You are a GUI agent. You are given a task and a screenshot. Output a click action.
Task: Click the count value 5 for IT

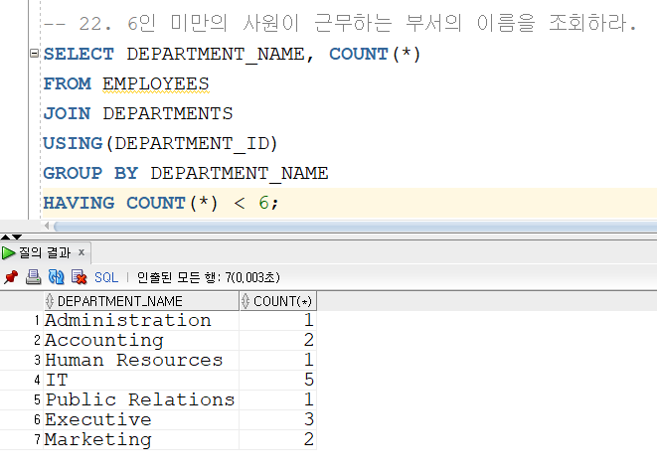coord(277,380)
